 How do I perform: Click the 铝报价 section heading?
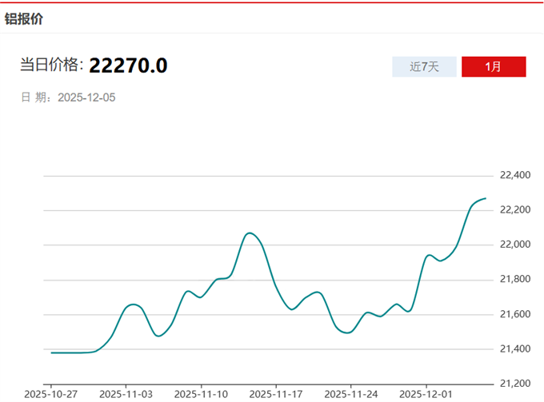point(24,19)
